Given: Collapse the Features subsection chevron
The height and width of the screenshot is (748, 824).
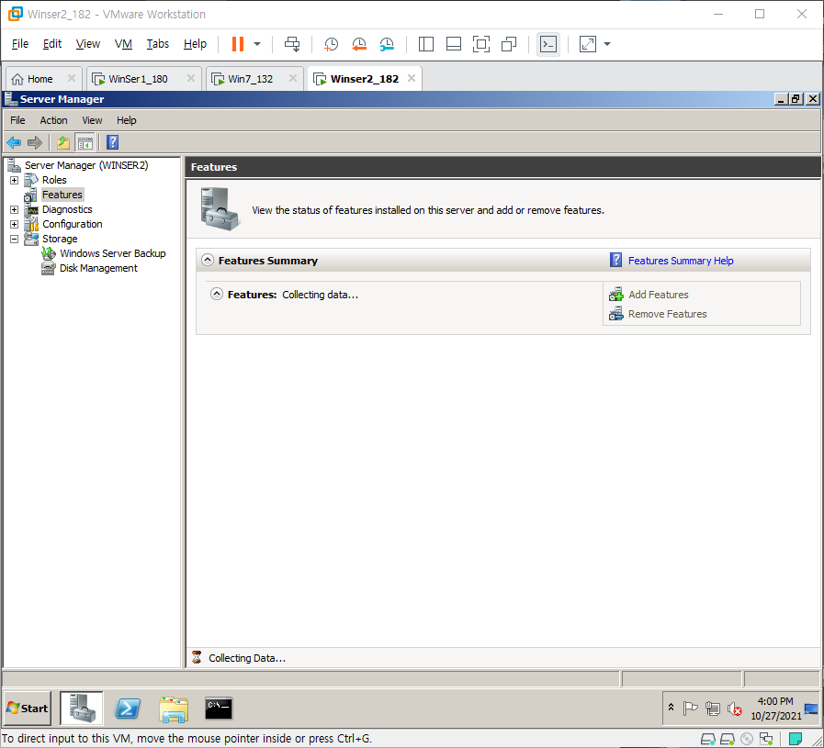Looking at the screenshot, I should coord(217,294).
